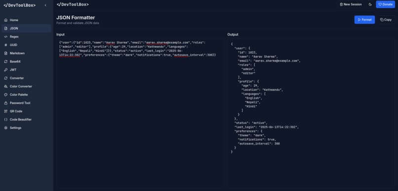Image resolution: width=398 pixels, height=191 pixels.
Task: Start a New Session
Action: pos(351,4)
